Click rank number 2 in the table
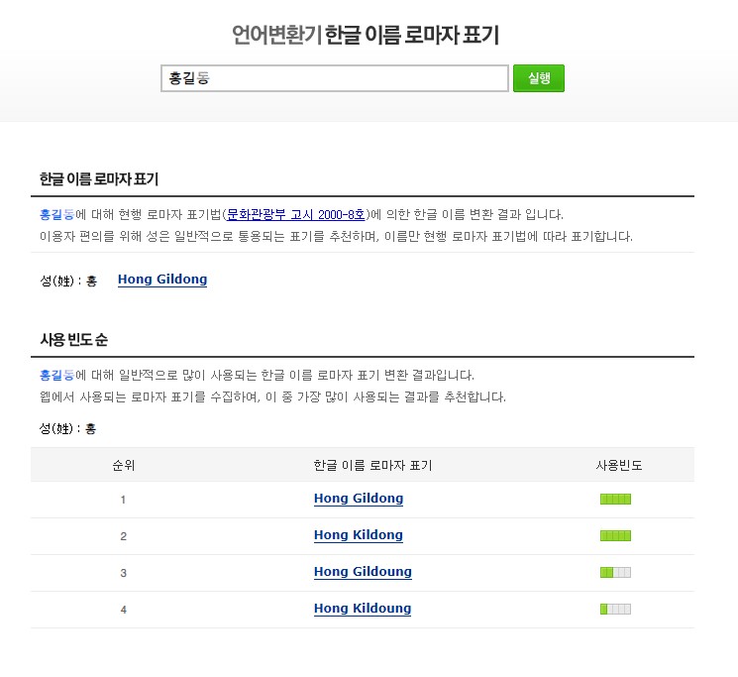Image resolution: width=738 pixels, height=677 pixels. click(x=123, y=536)
